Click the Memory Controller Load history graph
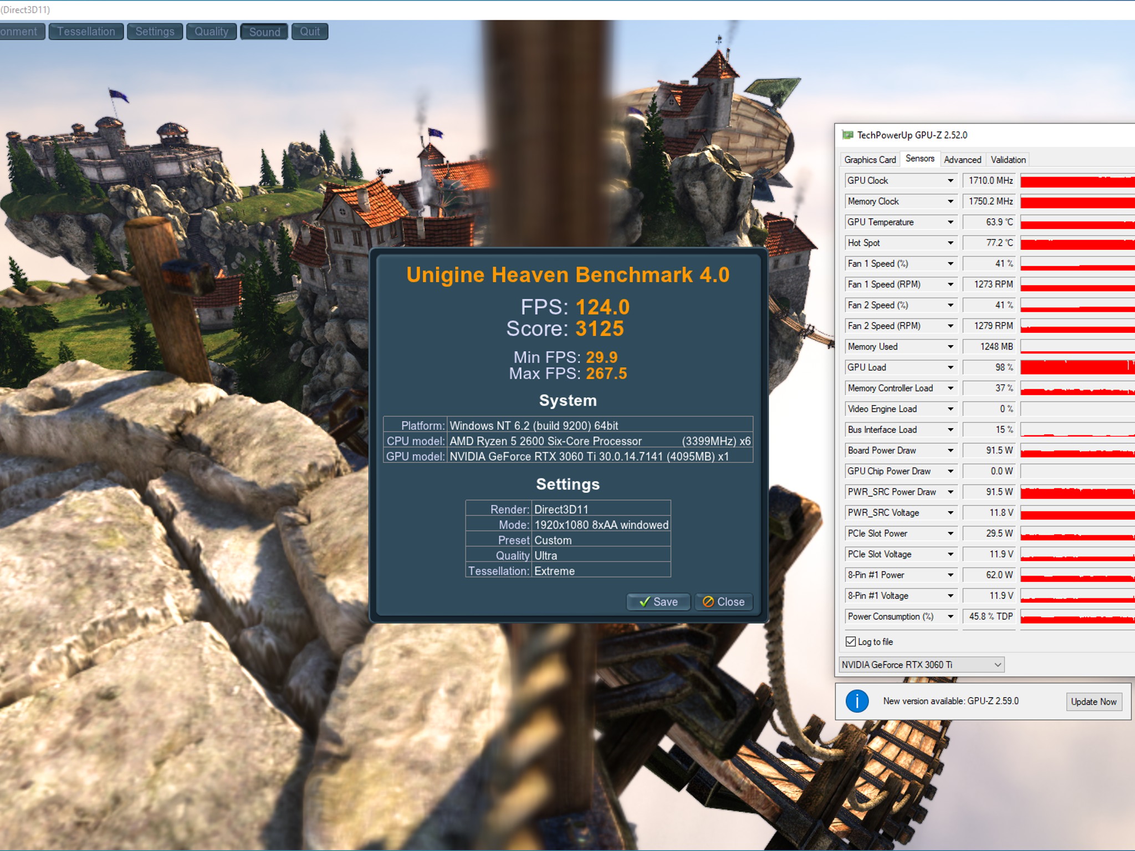The image size is (1135, 851). (x=1077, y=388)
